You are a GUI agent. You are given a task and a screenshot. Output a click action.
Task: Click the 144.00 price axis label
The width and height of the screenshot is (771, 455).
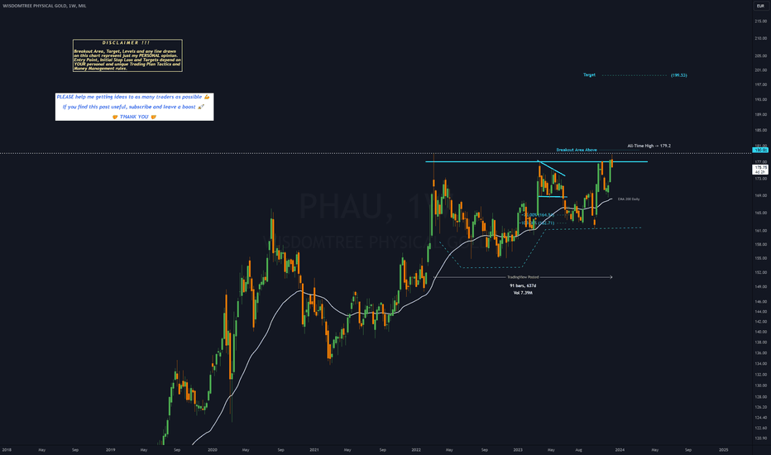click(x=761, y=311)
